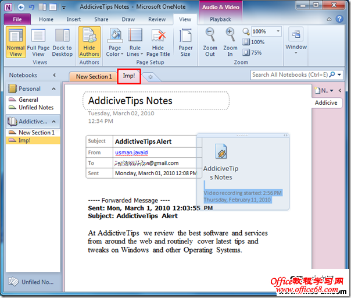Create a new section with the star tab
This screenshot has height=298, width=351.
(x=151, y=77)
